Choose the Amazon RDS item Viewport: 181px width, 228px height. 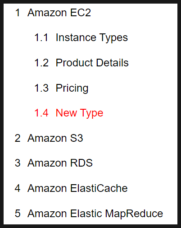pos(60,163)
